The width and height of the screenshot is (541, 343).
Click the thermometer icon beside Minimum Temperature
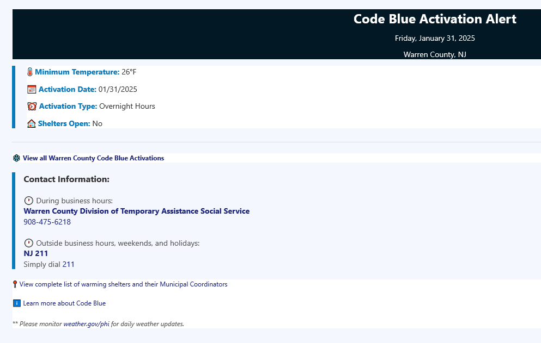point(30,72)
